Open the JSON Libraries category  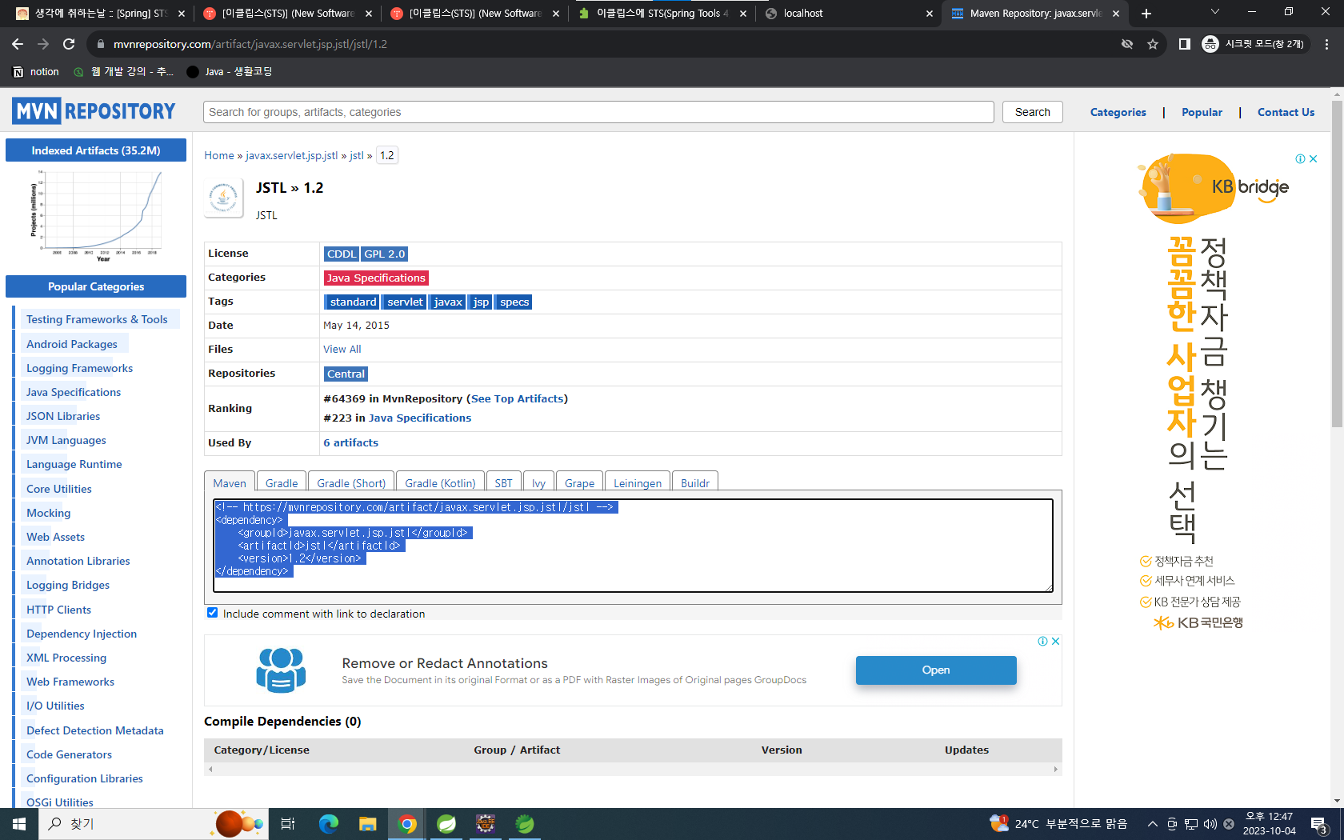pos(63,416)
